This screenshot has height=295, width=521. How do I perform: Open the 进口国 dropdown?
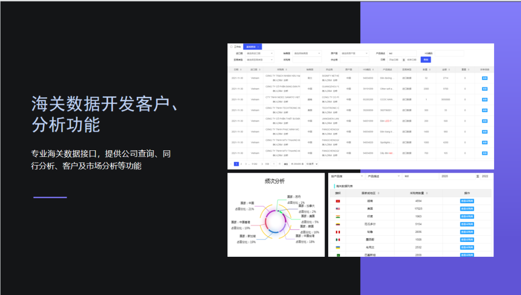pos(260,53)
